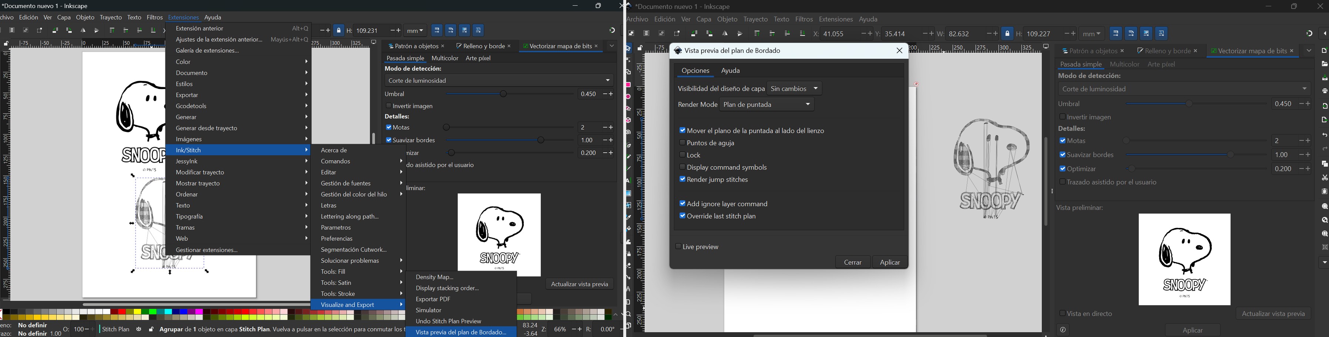Expand Comandos submenu in Ink/Stitch menu
1329x337 pixels.
[x=358, y=161]
